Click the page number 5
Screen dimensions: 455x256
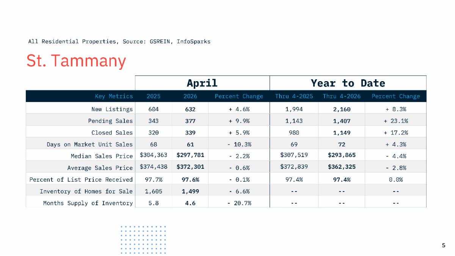pos(443,245)
